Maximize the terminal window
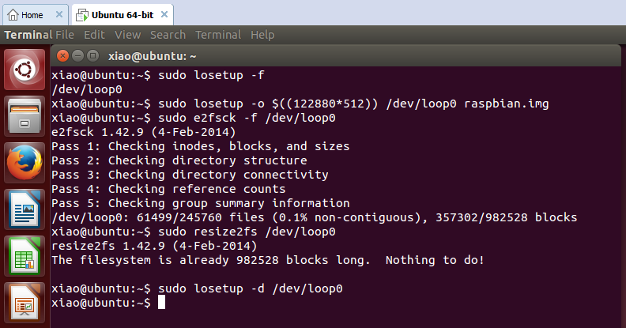This screenshot has width=626, height=328. 92,56
